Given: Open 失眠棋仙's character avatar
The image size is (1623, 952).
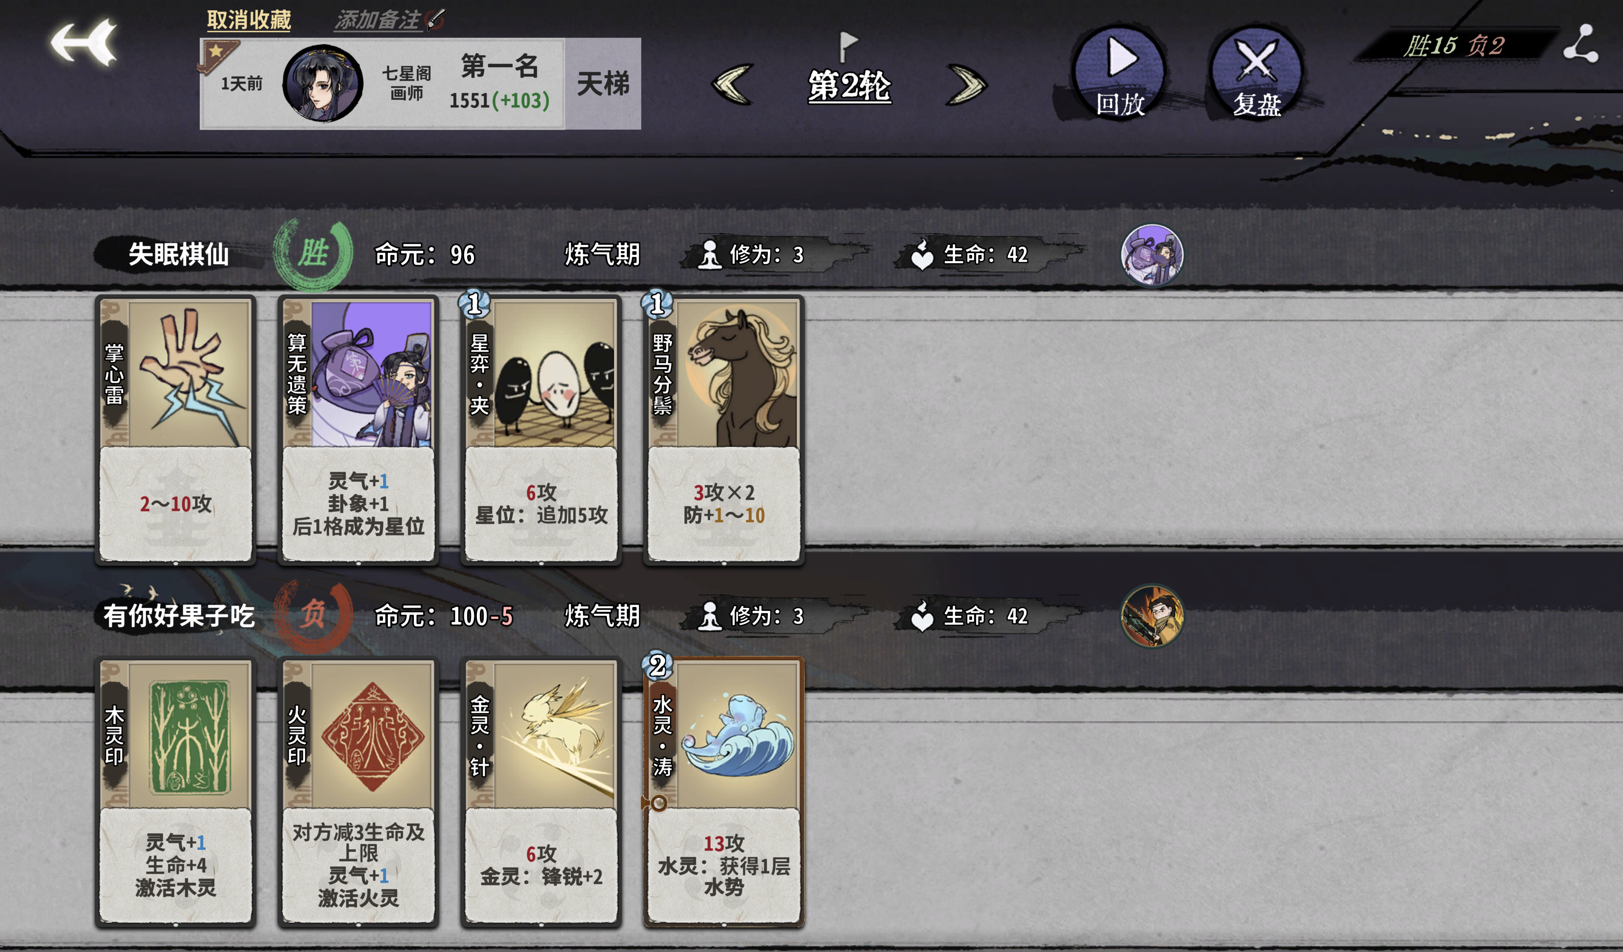Looking at the screenshot, I should pos(1152,254).
